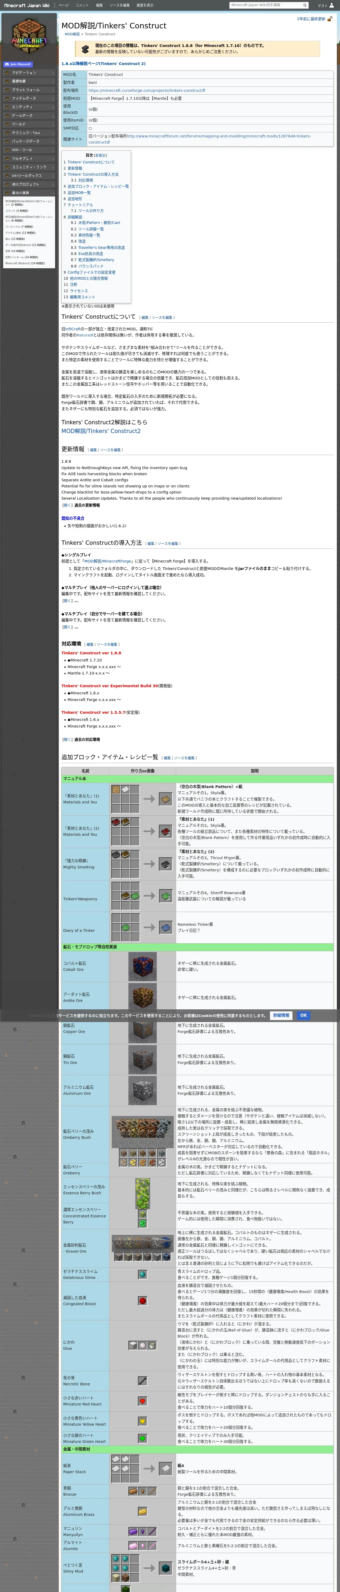Open the MOD・ツール sidebar menu

tap(29, 150)
